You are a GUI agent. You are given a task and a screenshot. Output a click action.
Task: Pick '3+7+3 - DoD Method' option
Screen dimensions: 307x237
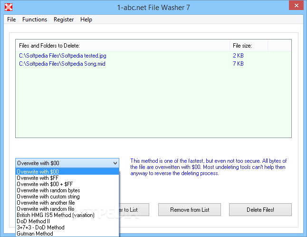pyautogui.click(x=67, y=227)
